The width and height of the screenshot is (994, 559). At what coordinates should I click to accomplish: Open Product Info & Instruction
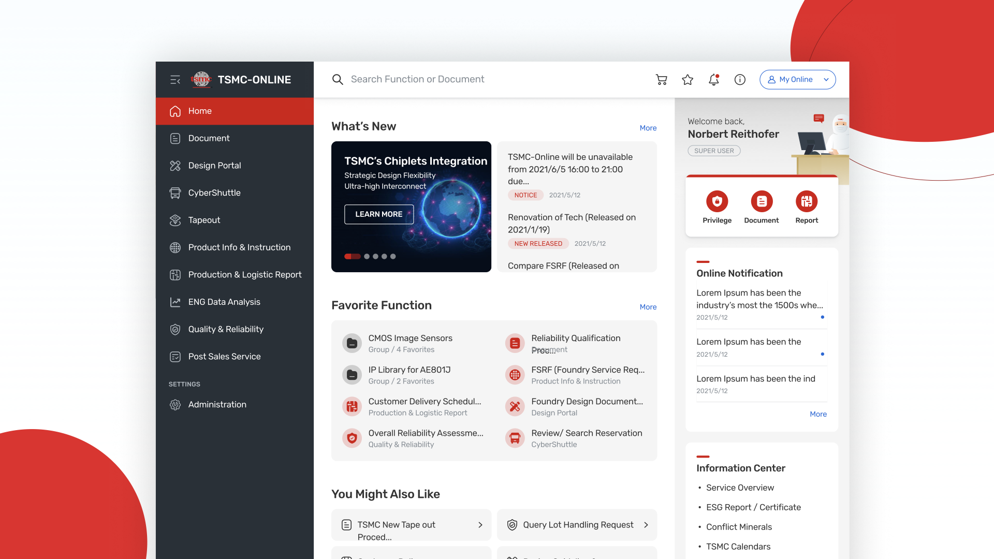(x=235, y=247)
